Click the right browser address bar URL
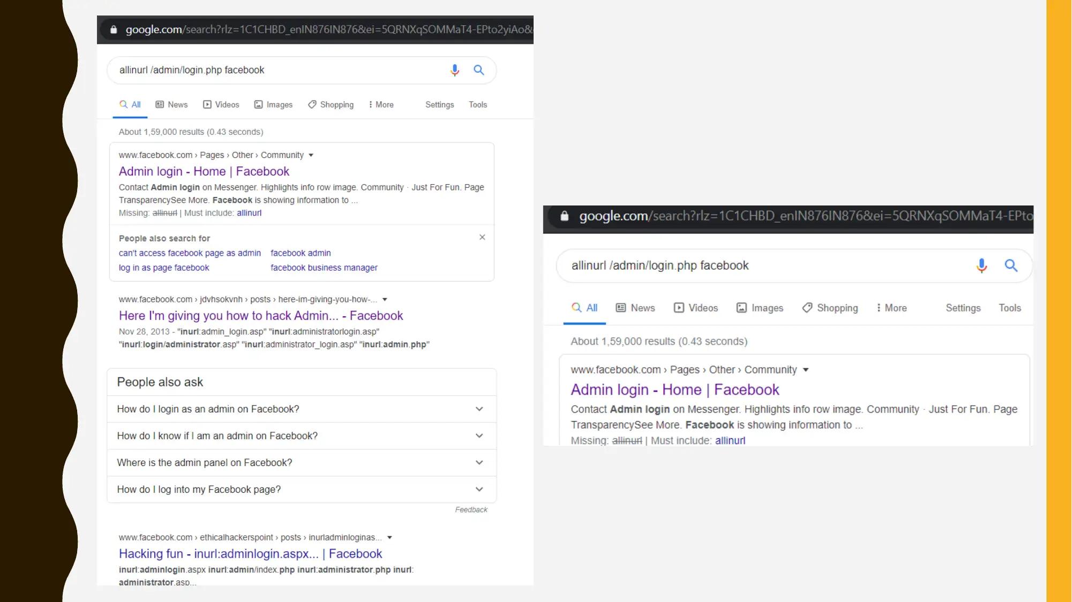The width and height of the screenshot is (1072, 602). point(806,216)
